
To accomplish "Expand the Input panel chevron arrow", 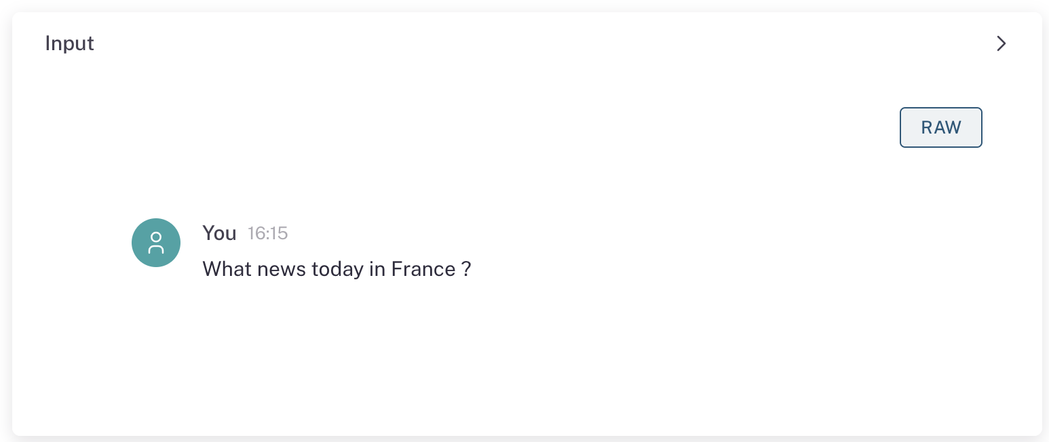I will (1001, 44).
